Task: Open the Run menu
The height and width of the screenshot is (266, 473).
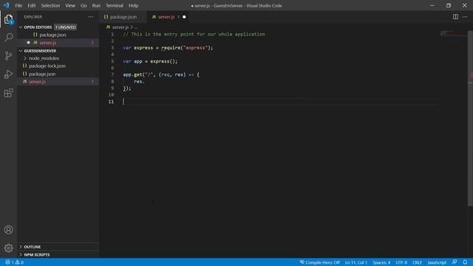Action: click(x=96, y=5)
